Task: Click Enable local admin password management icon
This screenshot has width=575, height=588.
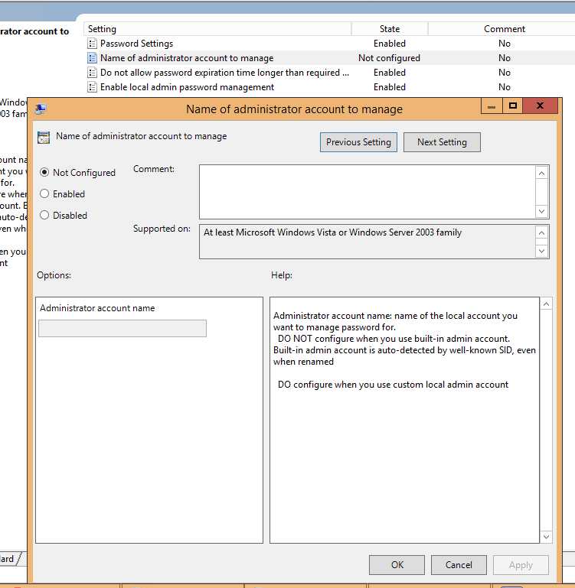Action: pyautogui.click(x=93, y=87)
